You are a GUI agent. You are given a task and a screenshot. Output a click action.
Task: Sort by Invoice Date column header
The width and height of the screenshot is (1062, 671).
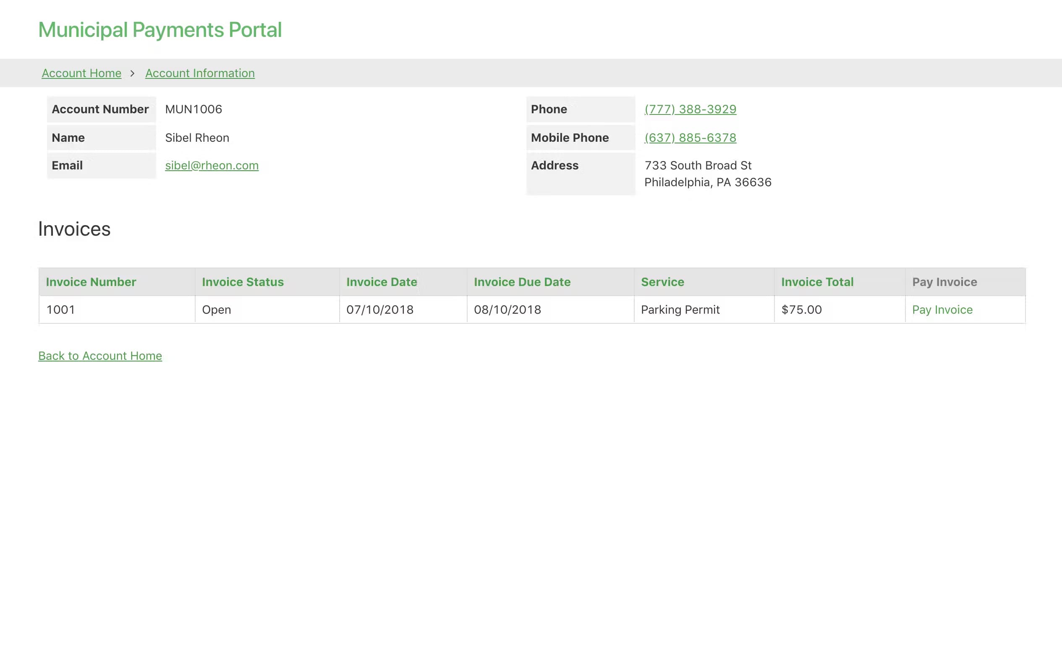pyautogui.click(x=382, y=282)
